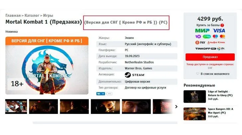The image size is (242, 135).
Task: Play the trailer video thumbnail
Action: pos(16,107)
